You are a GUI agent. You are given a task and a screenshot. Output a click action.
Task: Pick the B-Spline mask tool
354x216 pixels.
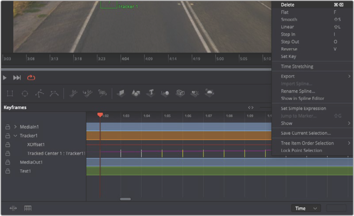point(54,93)
